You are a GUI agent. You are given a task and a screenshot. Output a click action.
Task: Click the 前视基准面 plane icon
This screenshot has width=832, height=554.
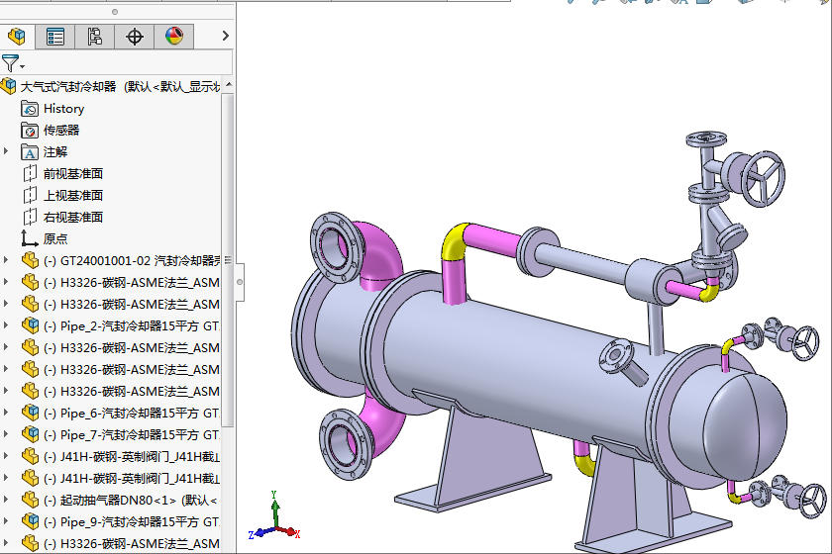[30, 173]
